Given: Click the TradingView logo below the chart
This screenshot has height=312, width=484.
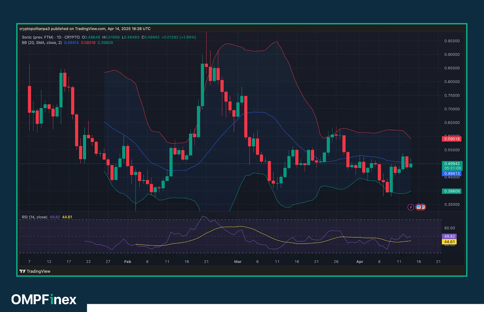Looking at the screenshot, I should click(x=35, y=271).
